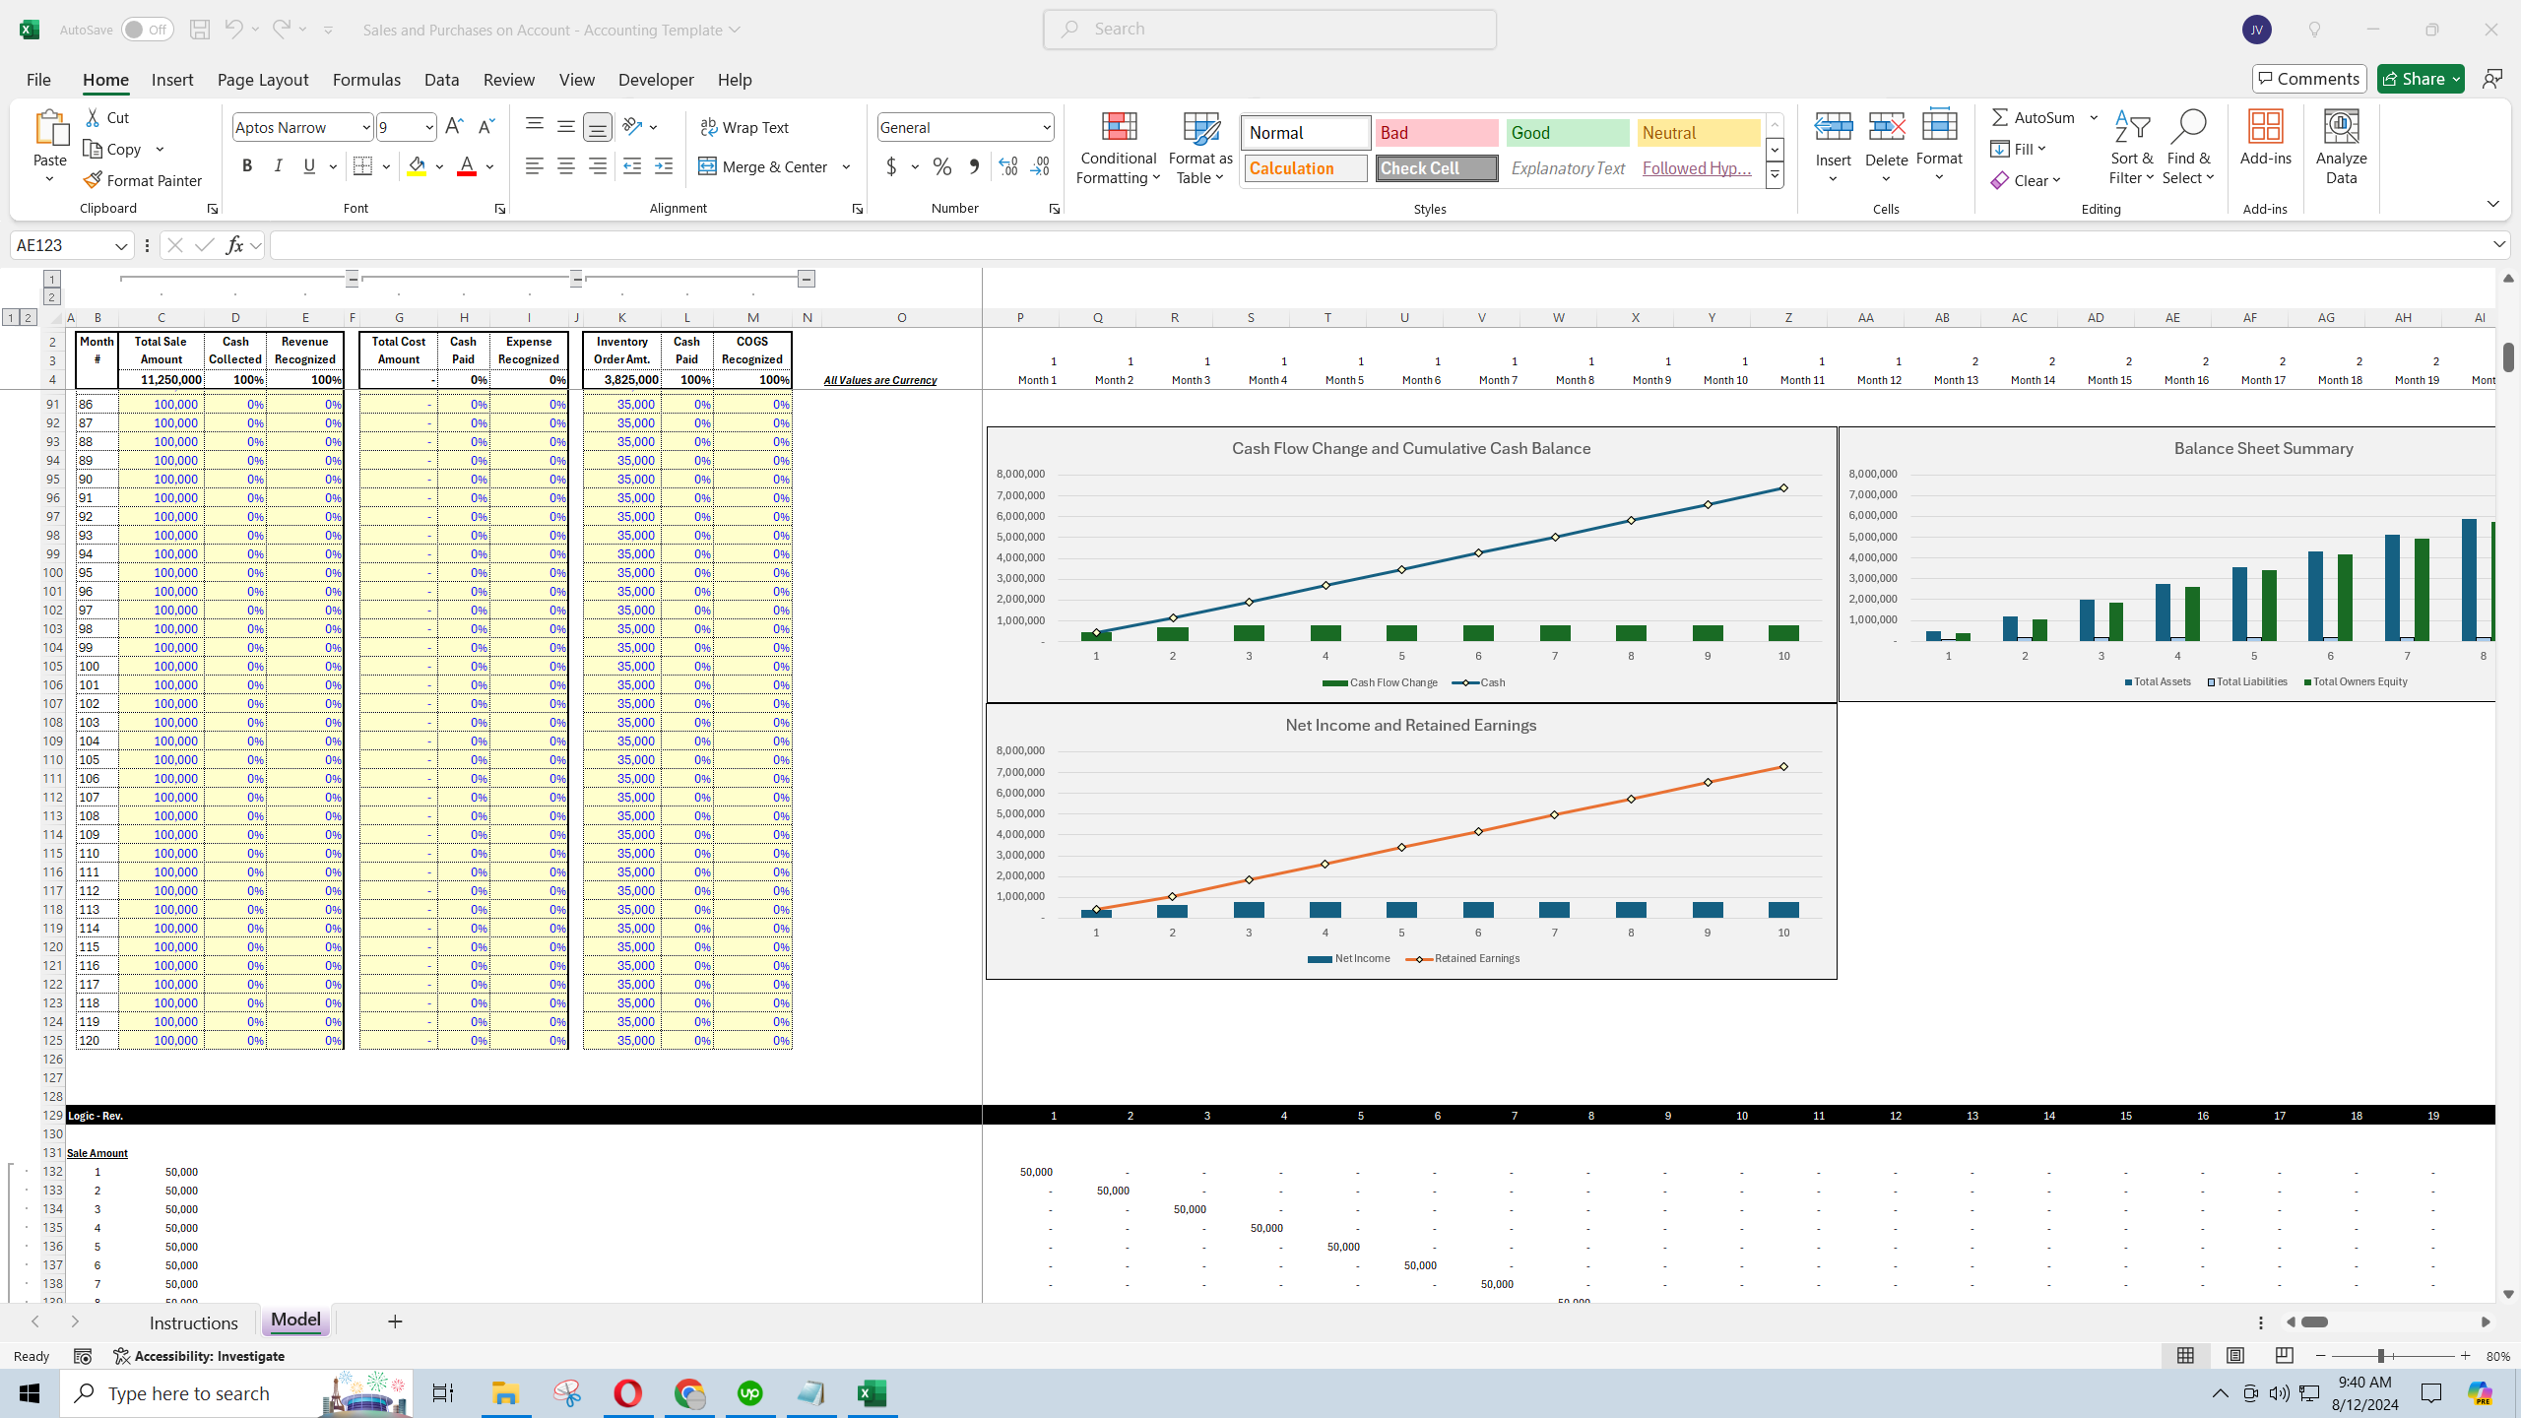Apply borders using the Borders icon
The height and width of the screenshot is (1418, 2521).
[362, 166]
